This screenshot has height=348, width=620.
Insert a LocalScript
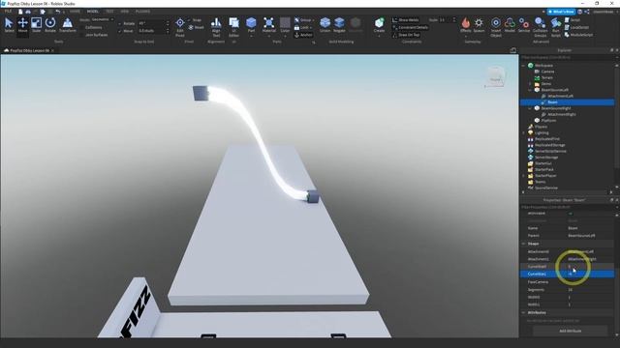pyautogui.click(x=577, y=27)
